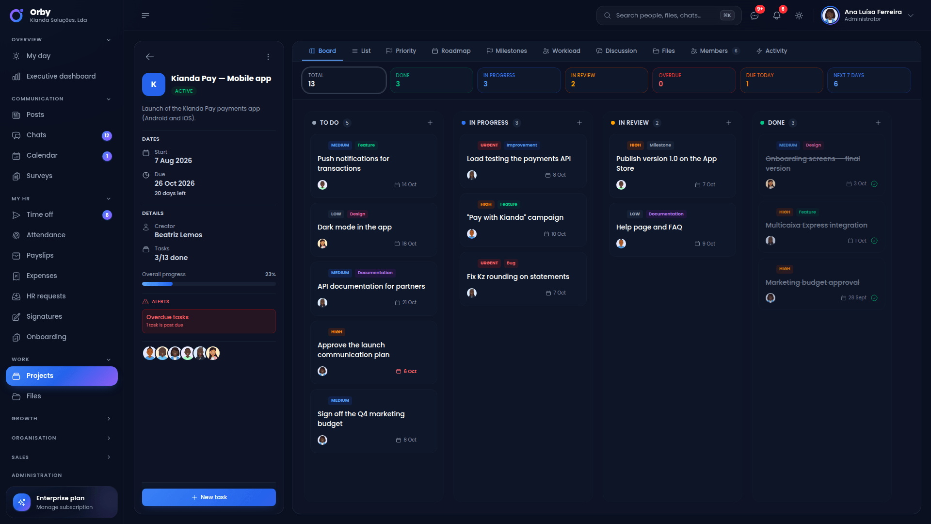
Task: Filter by In Review stat card
Action: click(607, 80)
